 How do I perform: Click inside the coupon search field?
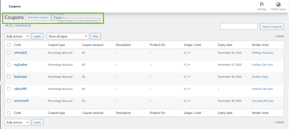coord(239,27)
